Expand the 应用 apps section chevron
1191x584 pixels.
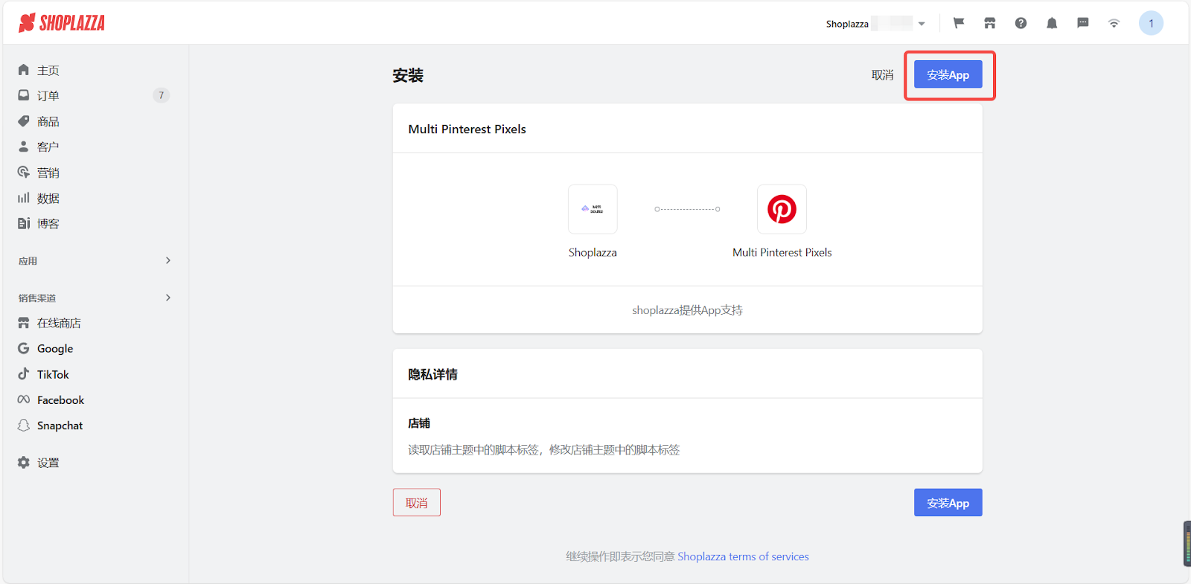(x=168, y=260)
